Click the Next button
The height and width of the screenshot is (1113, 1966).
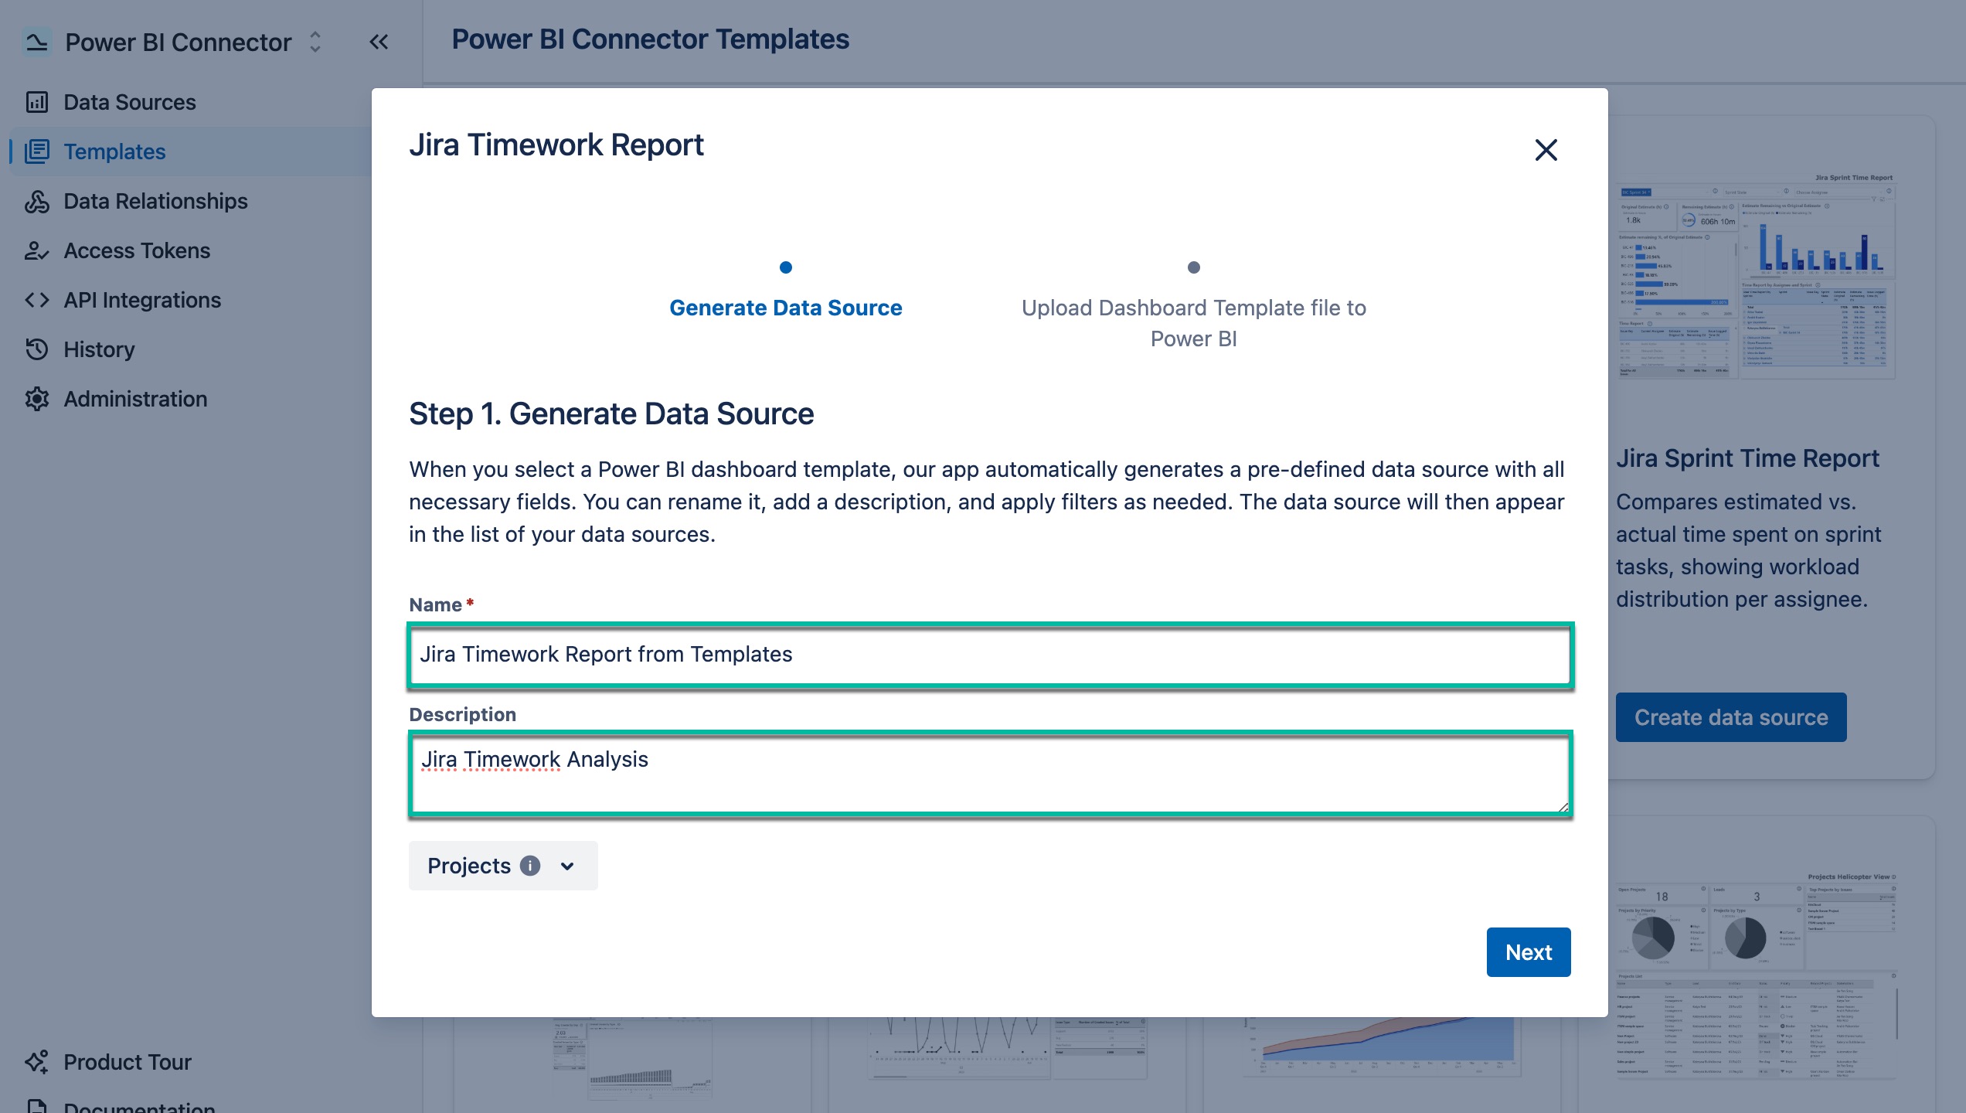1528,951
